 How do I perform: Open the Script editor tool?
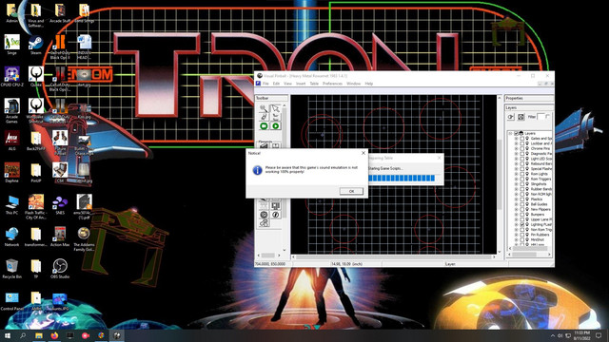(264, 117)
